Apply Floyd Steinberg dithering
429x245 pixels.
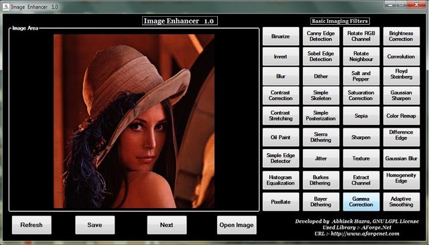(402, 77)
